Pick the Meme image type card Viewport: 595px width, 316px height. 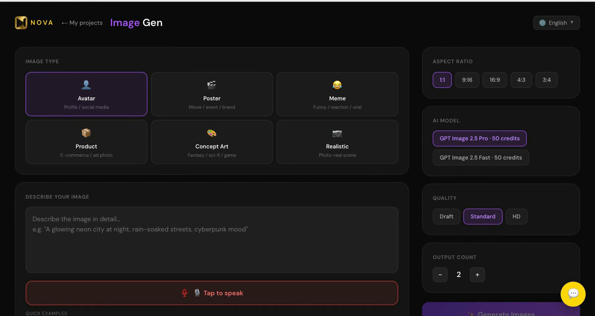337,94
